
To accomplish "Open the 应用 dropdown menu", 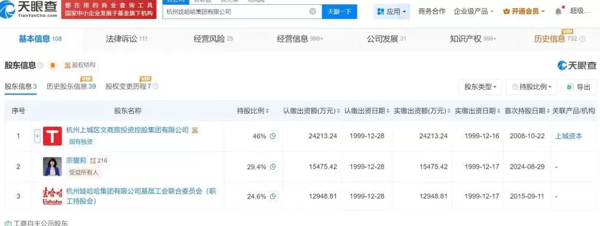I will point(391,11).
